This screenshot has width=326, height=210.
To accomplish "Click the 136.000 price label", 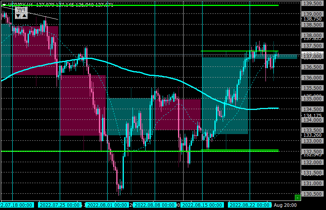I will tap(312, 78).
